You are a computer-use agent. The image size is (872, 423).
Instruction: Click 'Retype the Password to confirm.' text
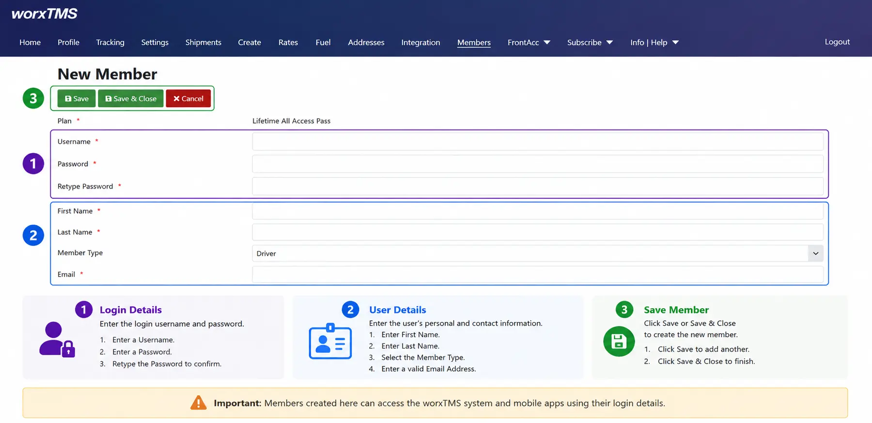pyautogui.click(x=167, y=364)
